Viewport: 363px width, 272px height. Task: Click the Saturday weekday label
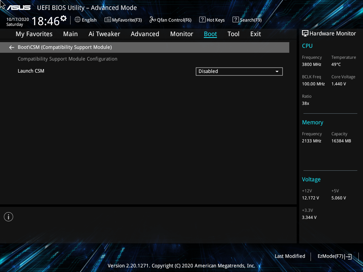point(15,24)
